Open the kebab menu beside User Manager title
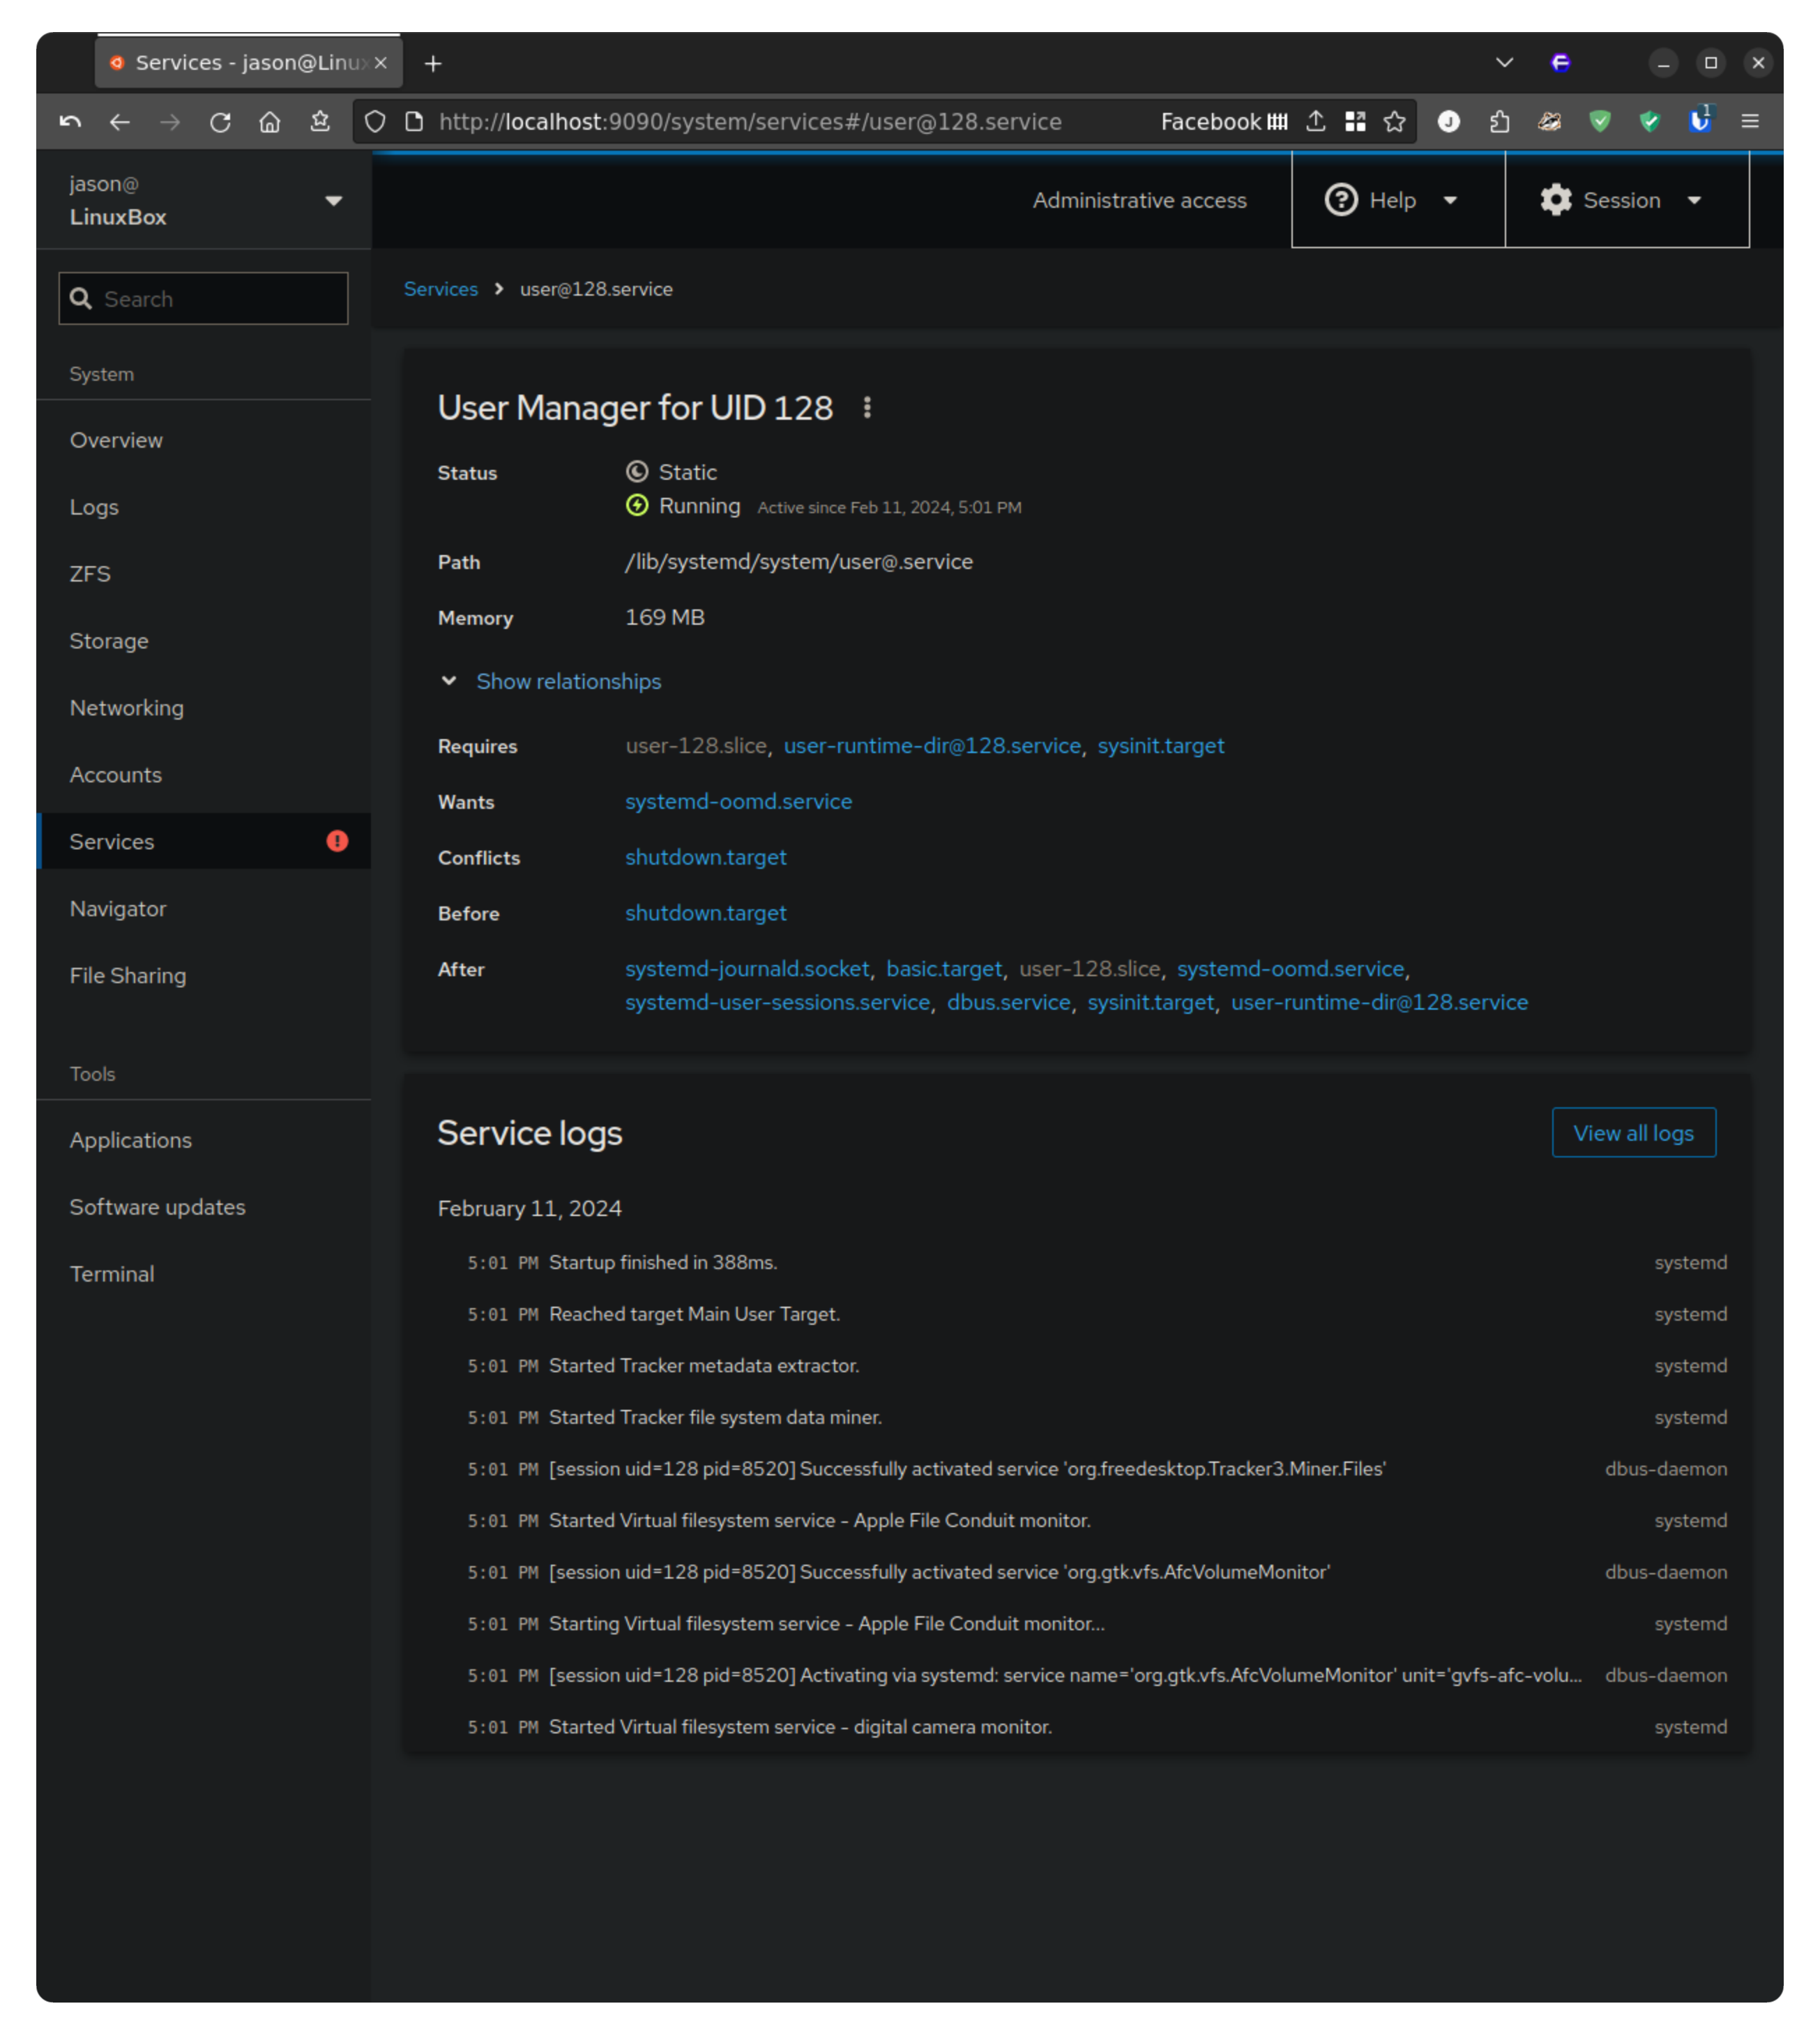Screen dimensions: 1820x2043 [x=867, y=408]
